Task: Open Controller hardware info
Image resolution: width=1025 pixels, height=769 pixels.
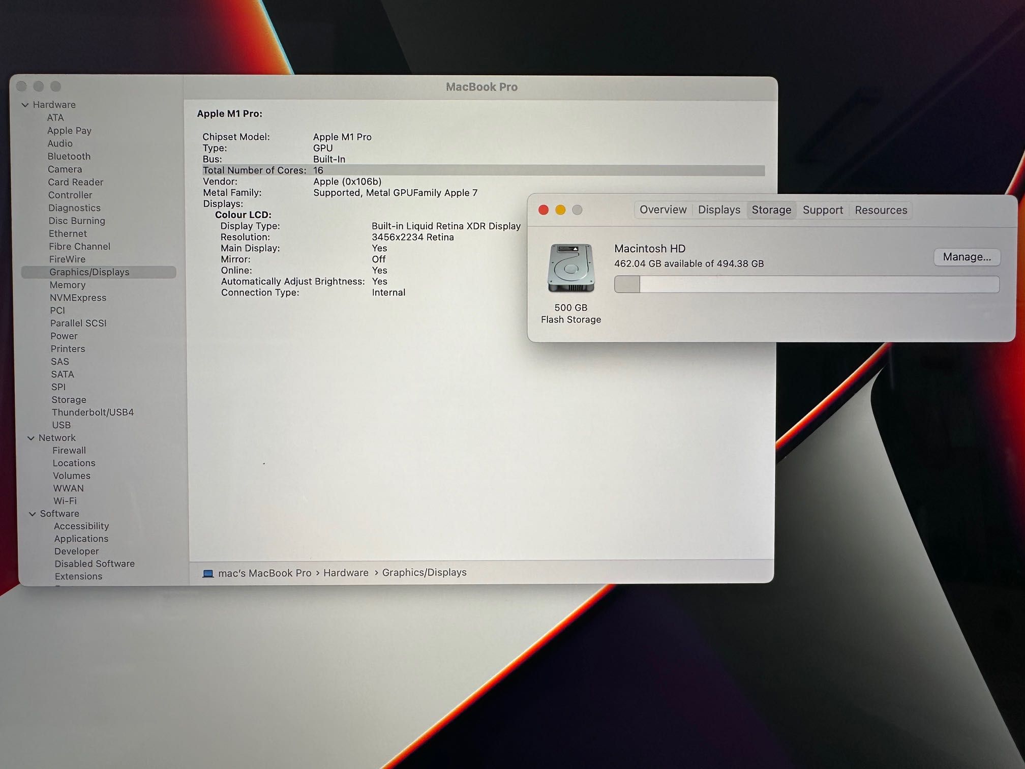Action: tap(70, 195)
